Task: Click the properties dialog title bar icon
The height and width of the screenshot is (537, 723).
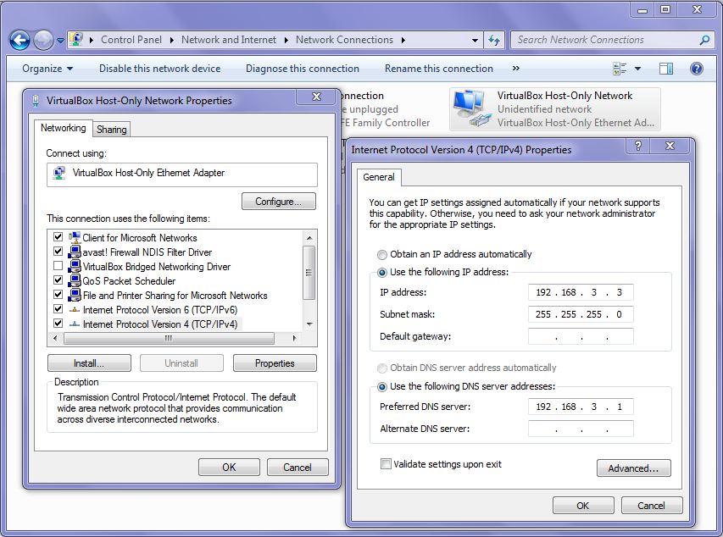Action: [36, 101]
